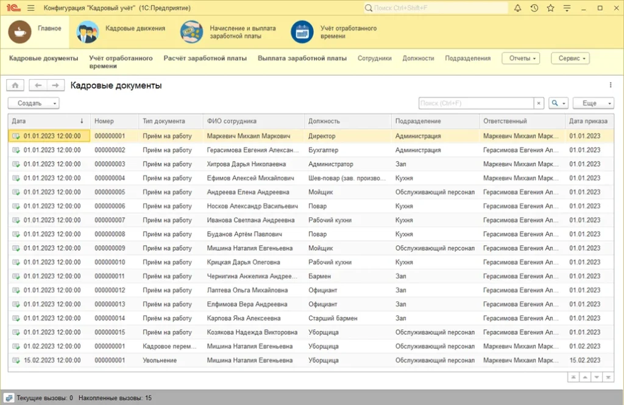Open Учёт отработанного времени calendar icon
Screen dimensions: 624x405
302,32
